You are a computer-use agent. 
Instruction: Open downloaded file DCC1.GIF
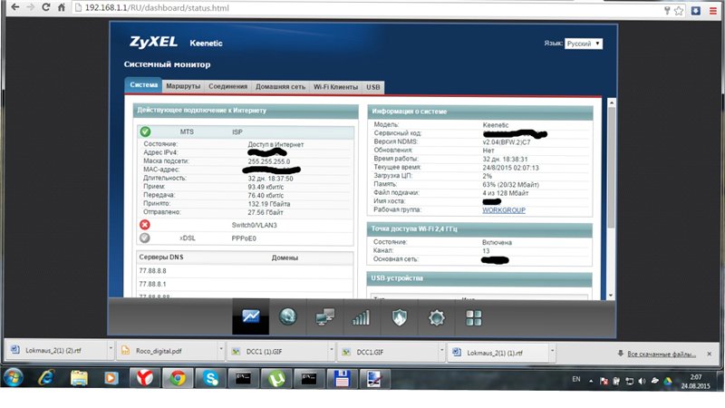(x=370, y=352)
